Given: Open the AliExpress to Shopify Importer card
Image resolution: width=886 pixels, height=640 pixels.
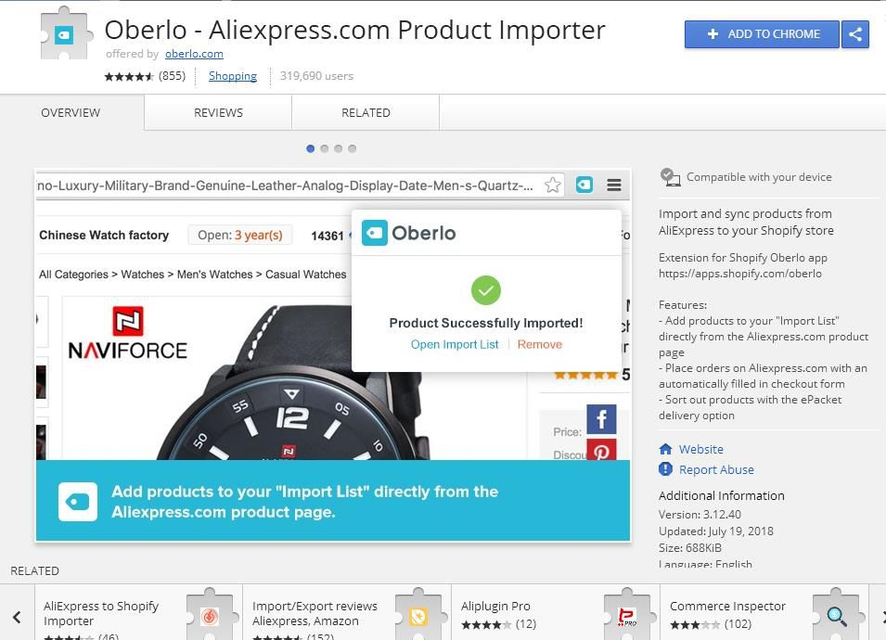Looking at the screenshot, I should (139, 613).
